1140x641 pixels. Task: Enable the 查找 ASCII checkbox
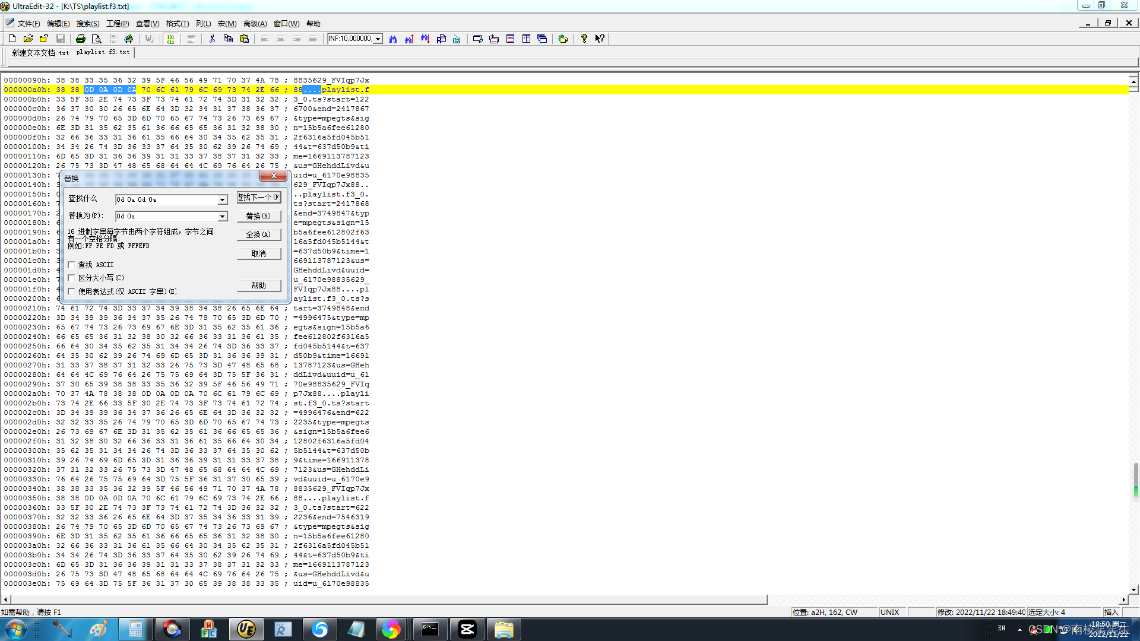coord(72,265)
